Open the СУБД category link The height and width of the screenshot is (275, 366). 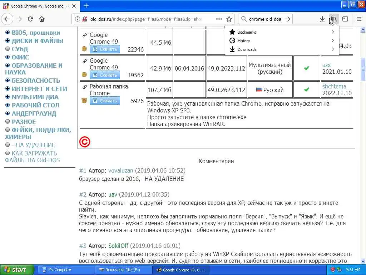(x=20, y=49)
